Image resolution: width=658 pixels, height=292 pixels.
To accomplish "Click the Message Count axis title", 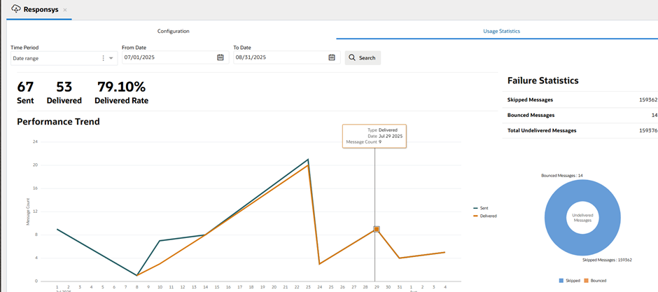I will coord(28,211).
